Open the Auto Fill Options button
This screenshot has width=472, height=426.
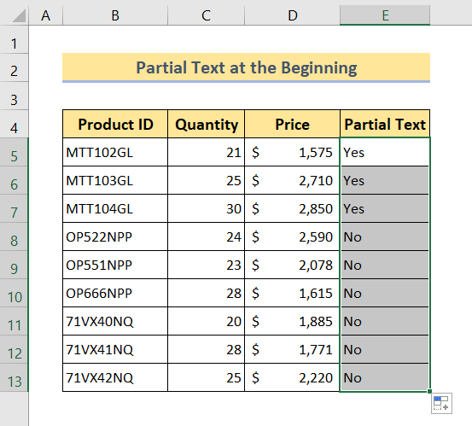[x=441, y=403]
